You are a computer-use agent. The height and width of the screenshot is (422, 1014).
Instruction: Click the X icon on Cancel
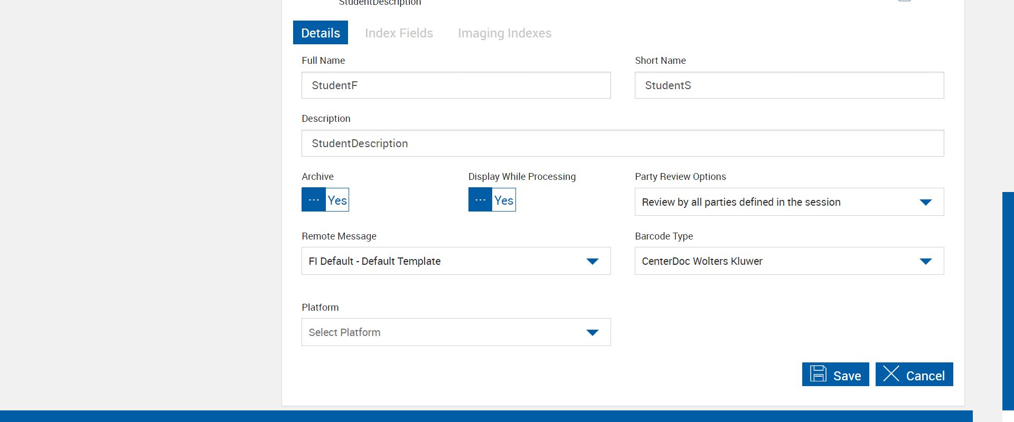(891, 374)
